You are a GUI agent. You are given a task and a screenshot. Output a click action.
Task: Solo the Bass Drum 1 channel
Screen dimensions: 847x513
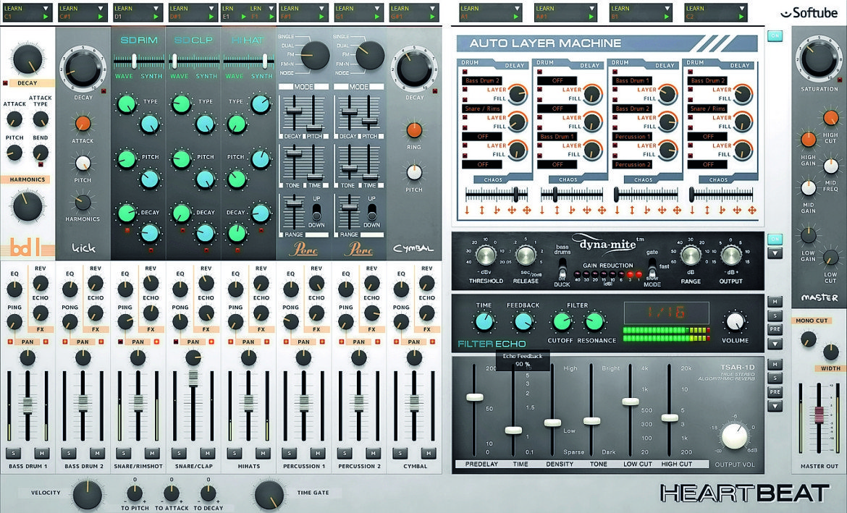tap(13, 452)
